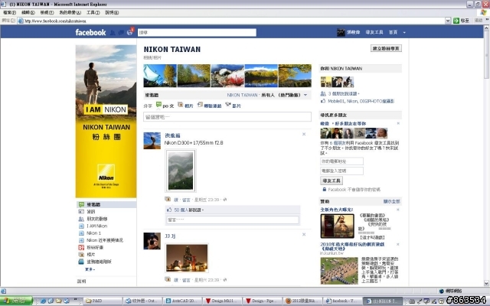
Task: Click the Info card icon in sidebar
Action: (x=81, y=212)
